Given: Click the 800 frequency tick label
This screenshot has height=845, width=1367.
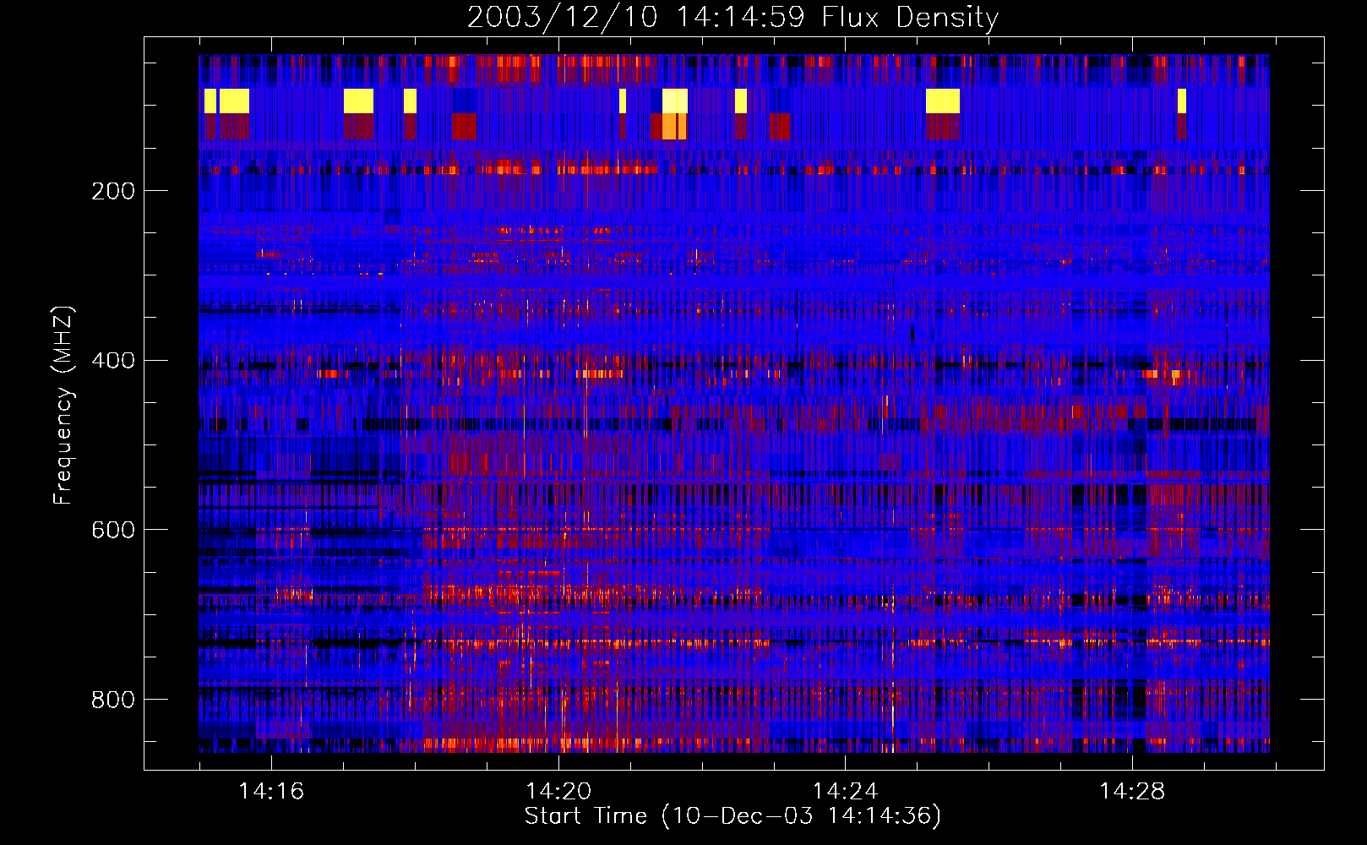Looking at the screenshot, I should pyautogui.click(x=113, y=700).
